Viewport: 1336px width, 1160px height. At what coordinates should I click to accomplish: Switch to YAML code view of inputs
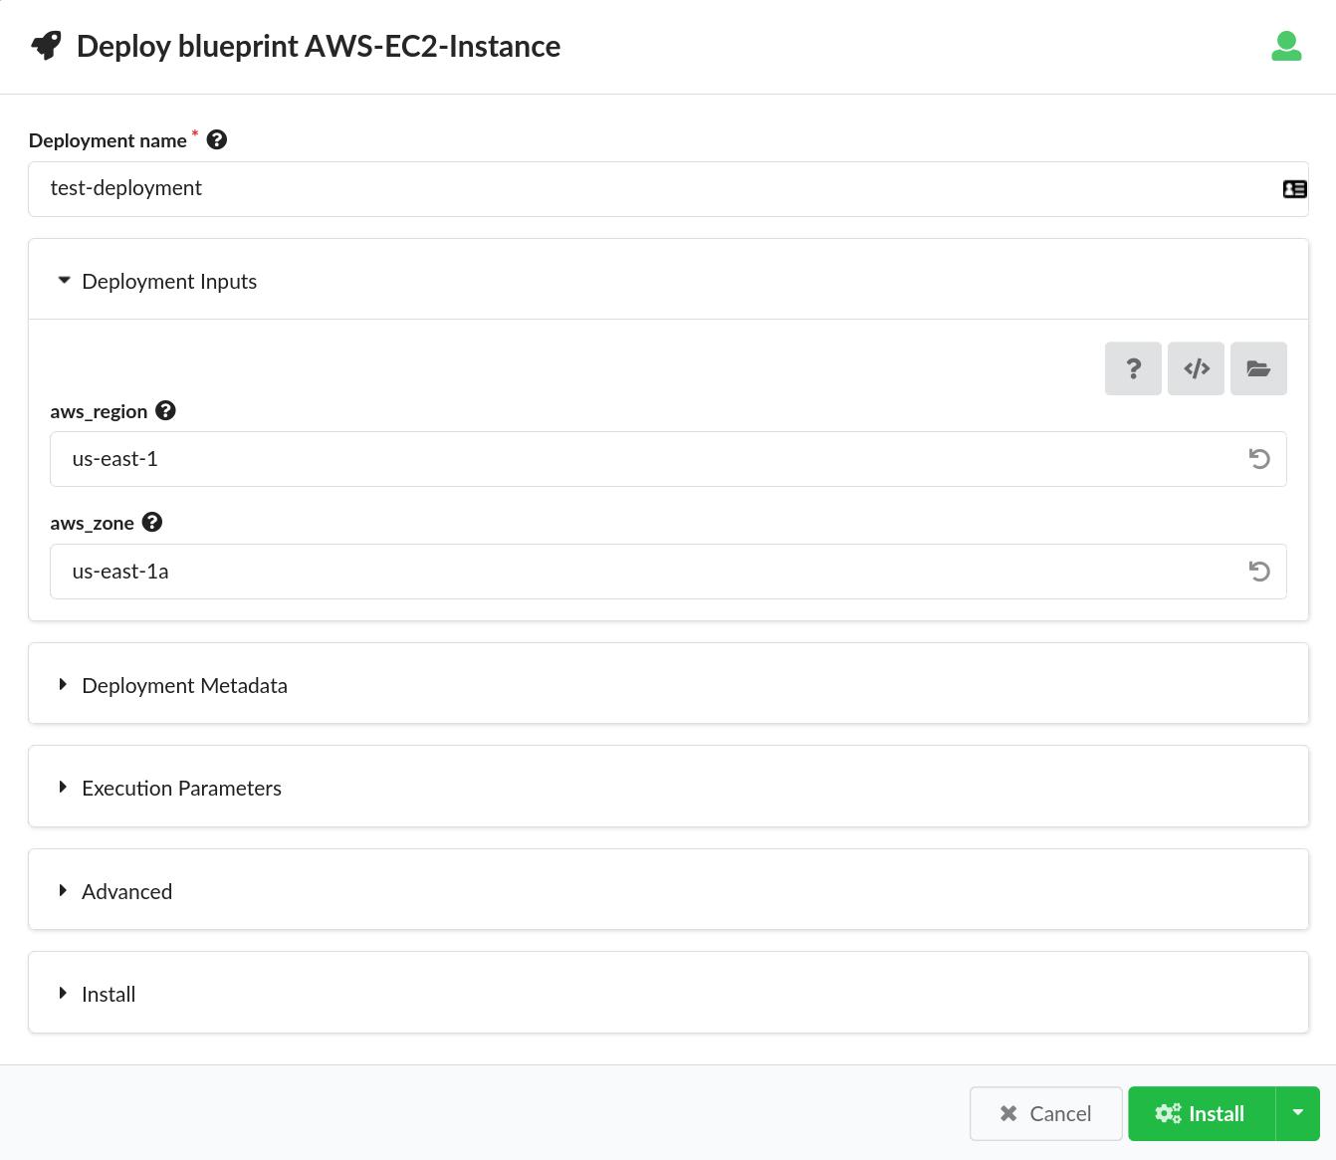point(1196,368)
